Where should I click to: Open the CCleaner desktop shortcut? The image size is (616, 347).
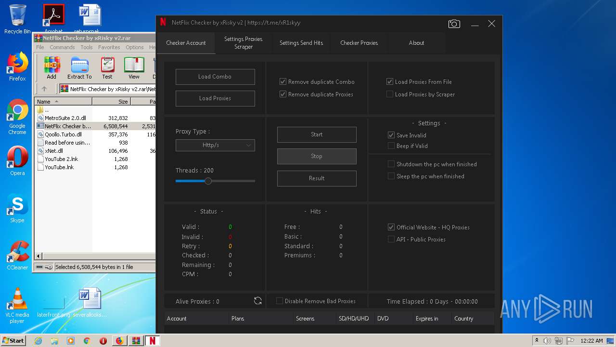coord(17,255)
